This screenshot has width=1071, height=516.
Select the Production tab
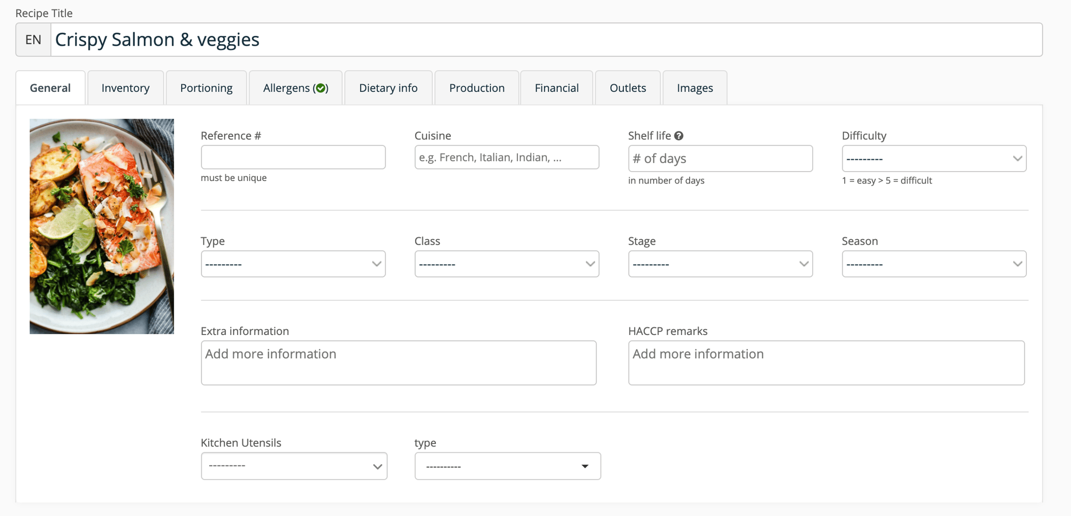point(476,88)
